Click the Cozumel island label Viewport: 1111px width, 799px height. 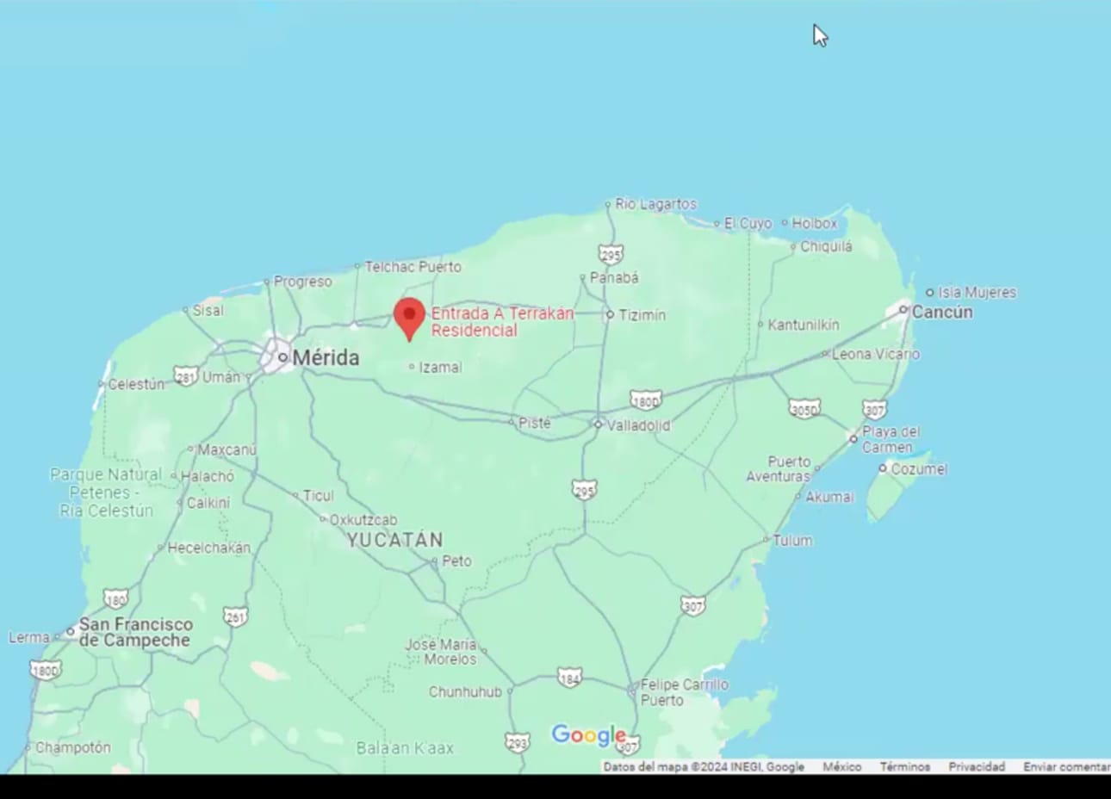(x=918, y=469)
